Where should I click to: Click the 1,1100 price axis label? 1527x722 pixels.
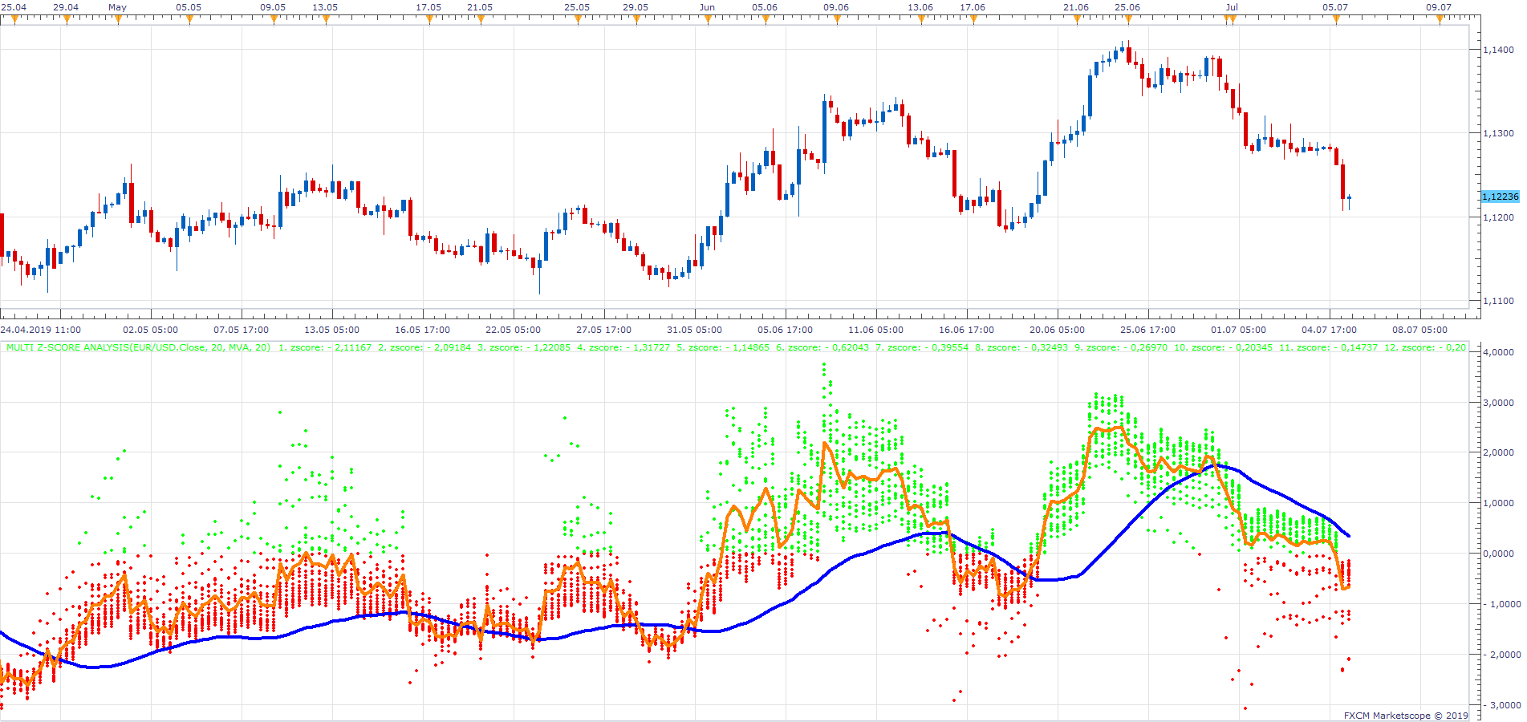click(1498, 301)
